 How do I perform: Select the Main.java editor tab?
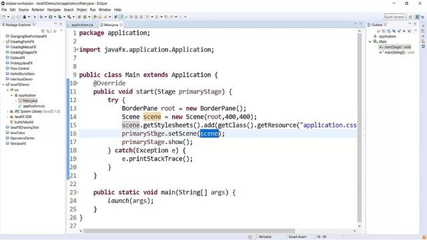click(111, 25)
